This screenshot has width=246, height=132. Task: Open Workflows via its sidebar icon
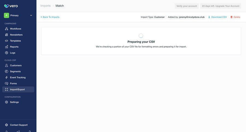pyautogui.click(x=7, y=29)
